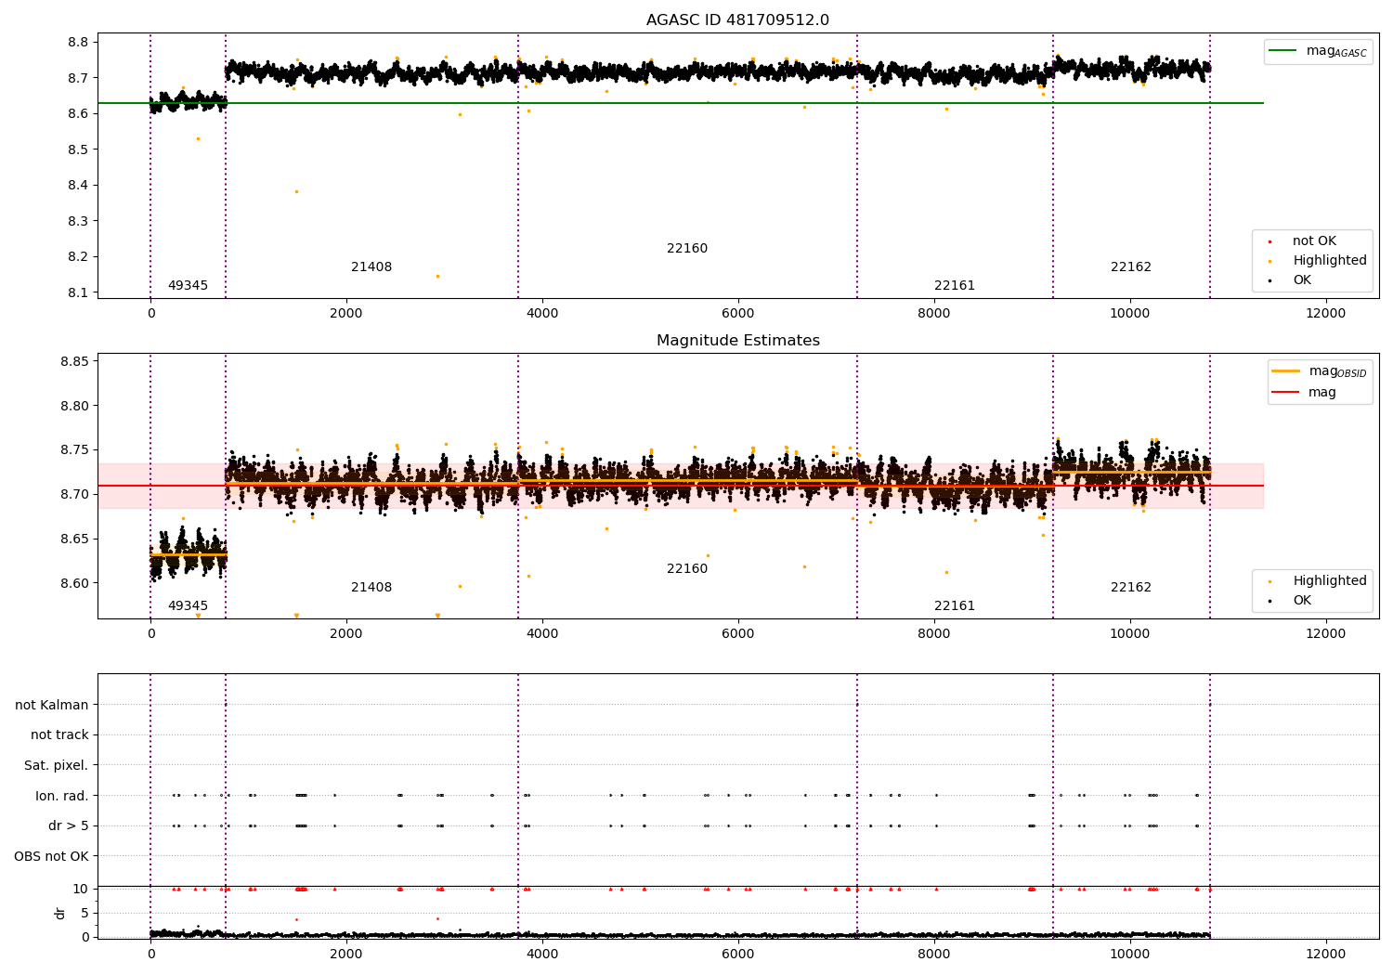
Task: Click the 2000 x-axis tick under the bottom plot
Action: click(x=346, y=954)
